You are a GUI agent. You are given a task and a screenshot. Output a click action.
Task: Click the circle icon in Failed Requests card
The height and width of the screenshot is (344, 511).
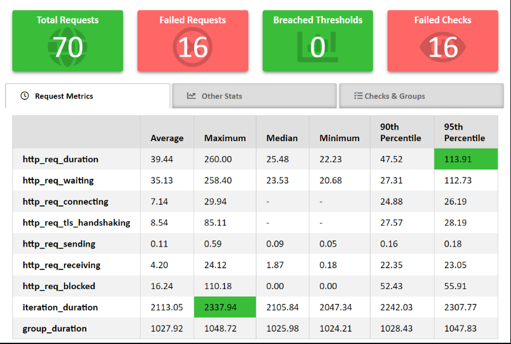point(192,47)
